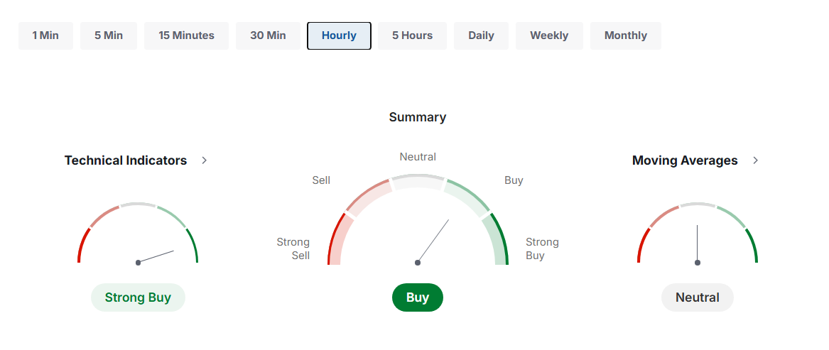This screenshot has height=350, width=829.
Task: Expand Technical Indicators chevron arrow
Action: (x=205, y=160)
